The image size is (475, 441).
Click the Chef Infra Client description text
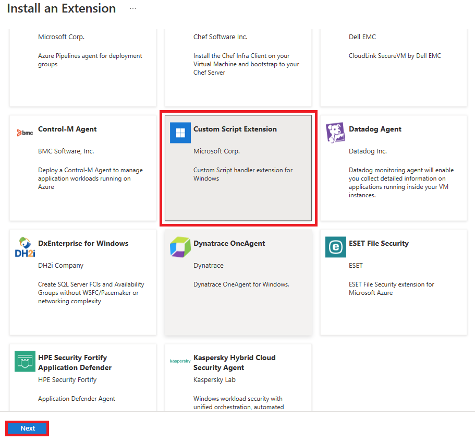pyautogui.click(x=246, y=64)
